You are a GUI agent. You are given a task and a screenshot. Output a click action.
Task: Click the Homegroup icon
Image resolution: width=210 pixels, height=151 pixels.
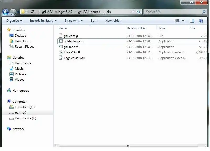[x=9, y=91]
